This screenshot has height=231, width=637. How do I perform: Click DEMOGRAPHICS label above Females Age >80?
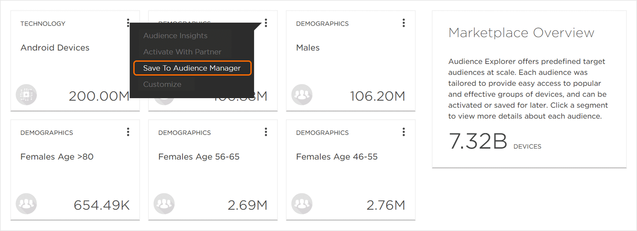pos(47,133)
